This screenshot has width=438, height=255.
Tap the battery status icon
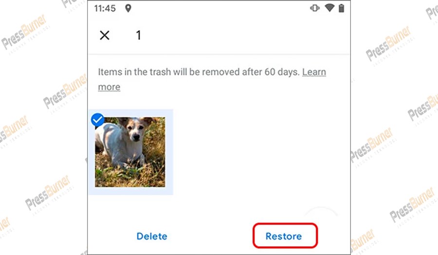[x=341, y=8]
